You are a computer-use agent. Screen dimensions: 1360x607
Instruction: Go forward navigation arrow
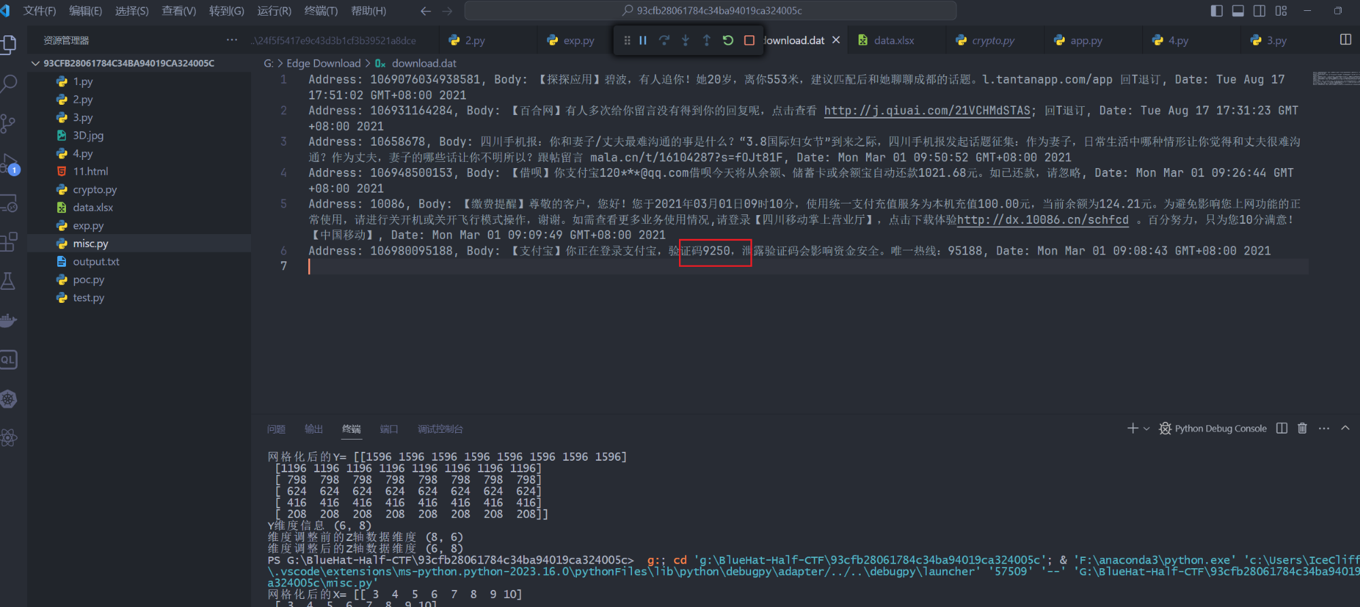(447, 11)
